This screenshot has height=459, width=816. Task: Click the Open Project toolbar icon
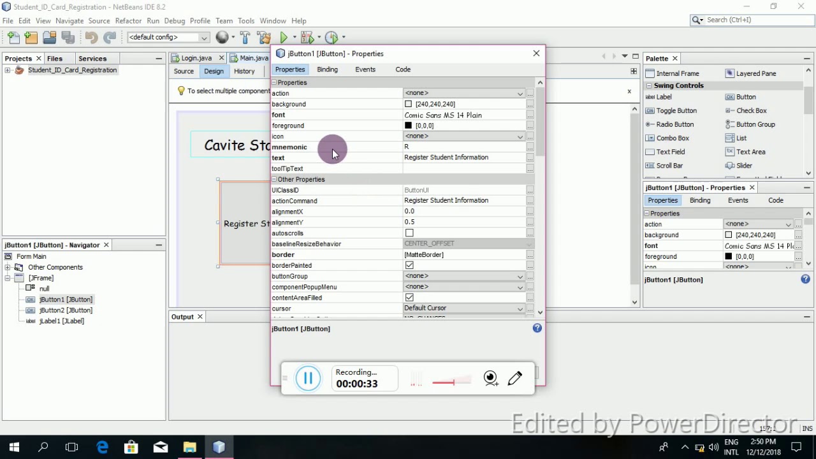(49, 38)
